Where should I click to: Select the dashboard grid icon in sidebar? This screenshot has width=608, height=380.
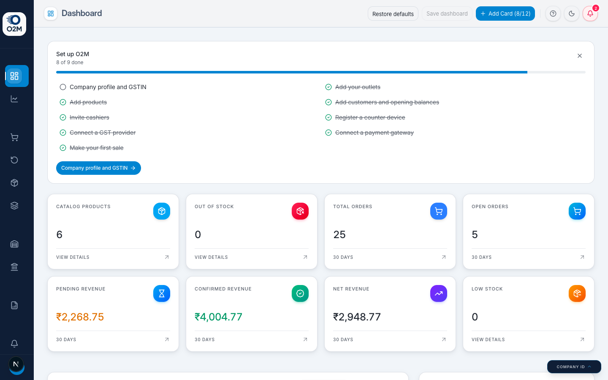[x=17, y=76]
